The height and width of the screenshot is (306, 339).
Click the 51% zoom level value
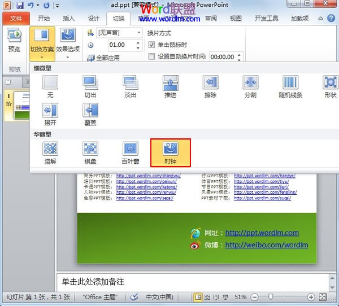(x=241, y=297)
